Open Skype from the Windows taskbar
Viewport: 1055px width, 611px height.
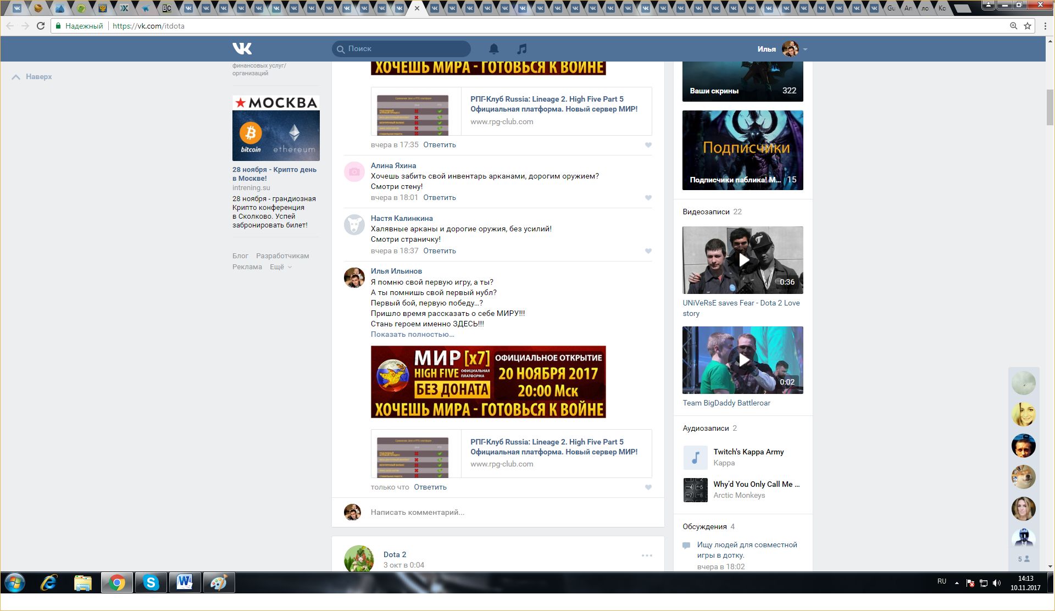point(151,582)
